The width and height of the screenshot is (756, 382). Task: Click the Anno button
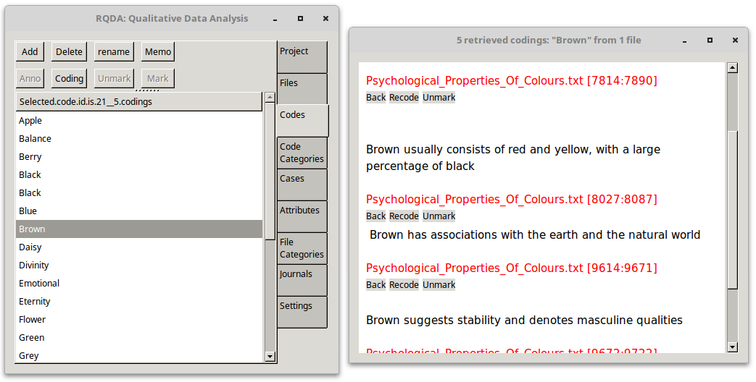(30, 78)
